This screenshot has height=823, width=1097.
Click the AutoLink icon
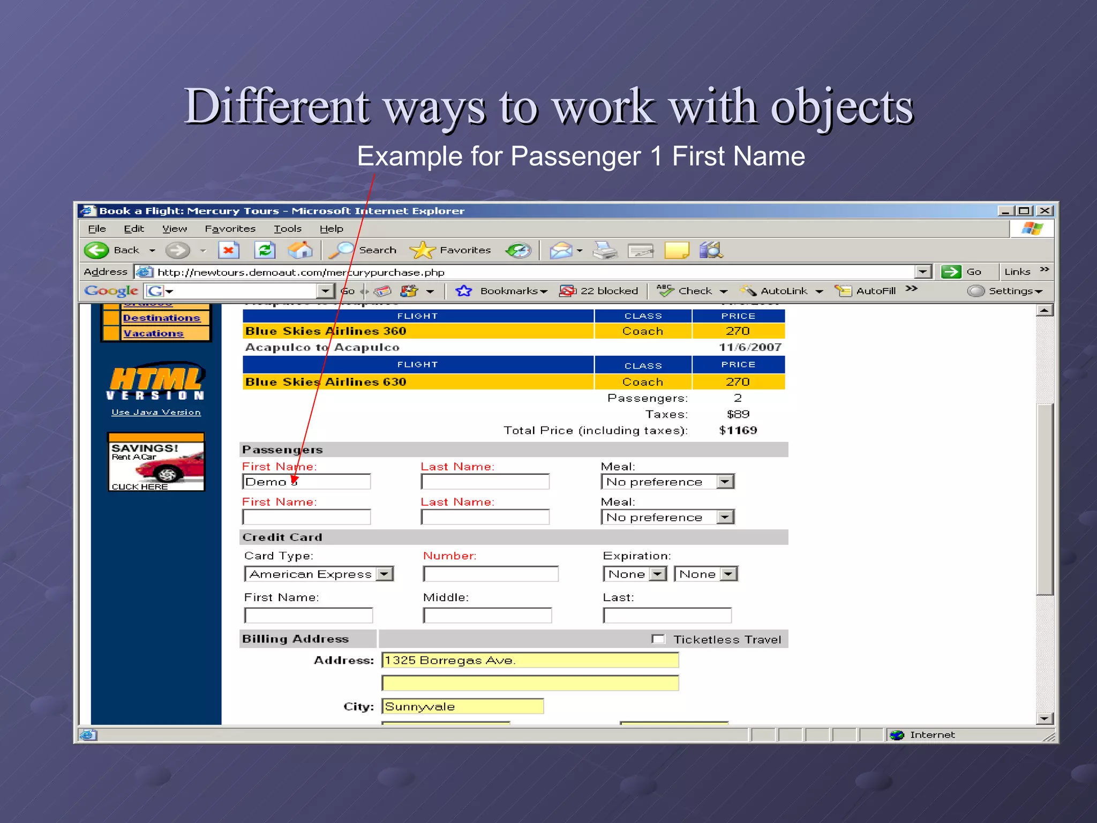748,291
